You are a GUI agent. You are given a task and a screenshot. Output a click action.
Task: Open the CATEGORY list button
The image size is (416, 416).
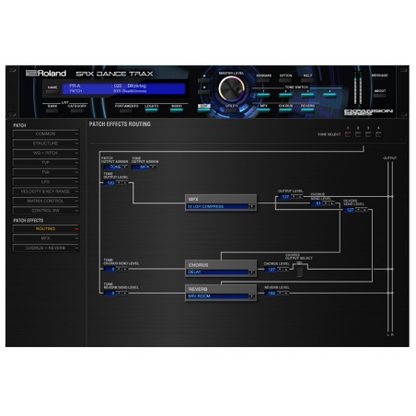pyautogui.click(x=76, y=110)
